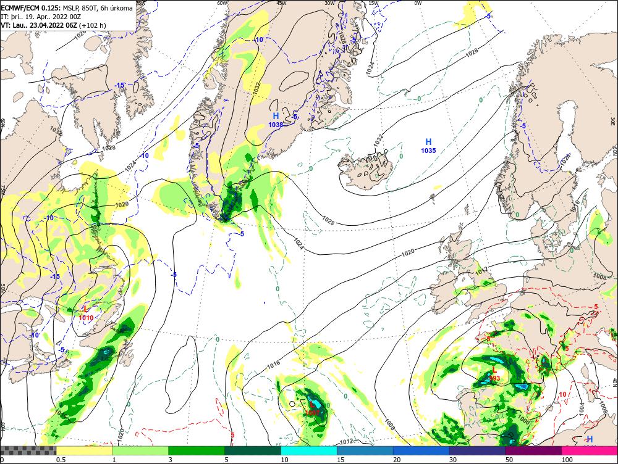Click the initial time line "IT: þri.. 19. Apr.. 2022 00Z"

pyautogui.click(x=41, y=17)
